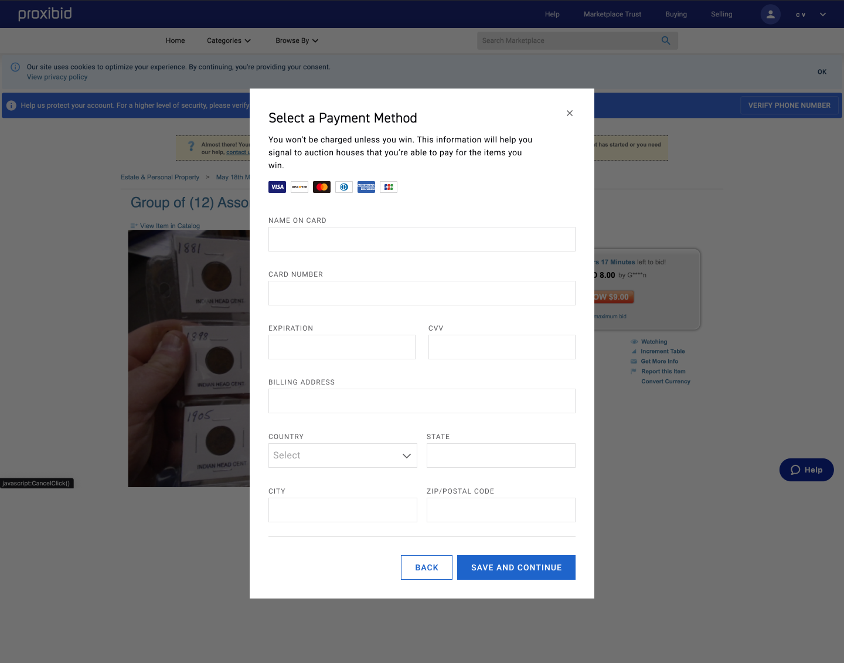The width and height of the screenshot is (844, 663).
Task: Click the search magnifier icon
Action: click(666, 40)
